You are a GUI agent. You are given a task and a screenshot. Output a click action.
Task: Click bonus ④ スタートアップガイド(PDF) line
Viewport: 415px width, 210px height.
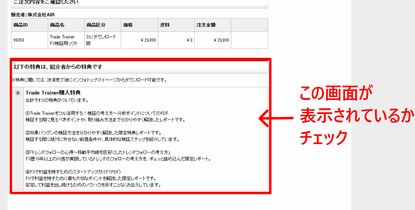pyautogui.click(x=73, y=172)
